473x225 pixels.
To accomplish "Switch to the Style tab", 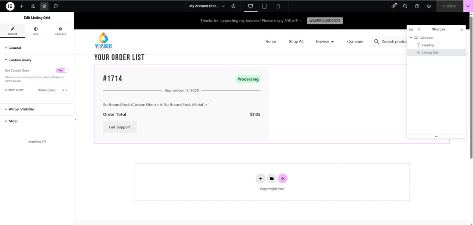I will [x=36, y=31].
